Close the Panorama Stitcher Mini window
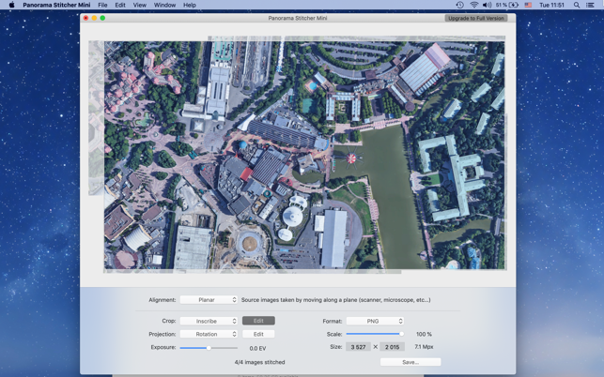Image resolution: width=604 pixels, height=377 pixels. coord(85,18)
